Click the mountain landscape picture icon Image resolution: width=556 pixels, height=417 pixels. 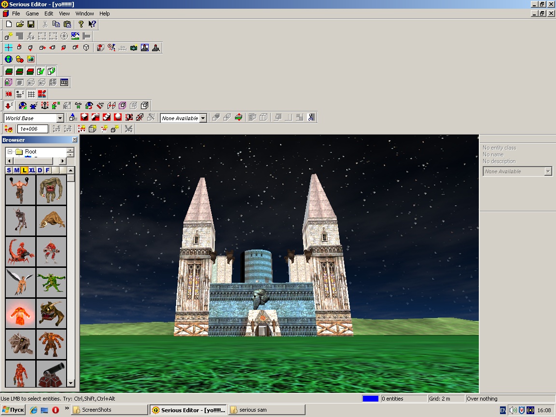point(75,36)
